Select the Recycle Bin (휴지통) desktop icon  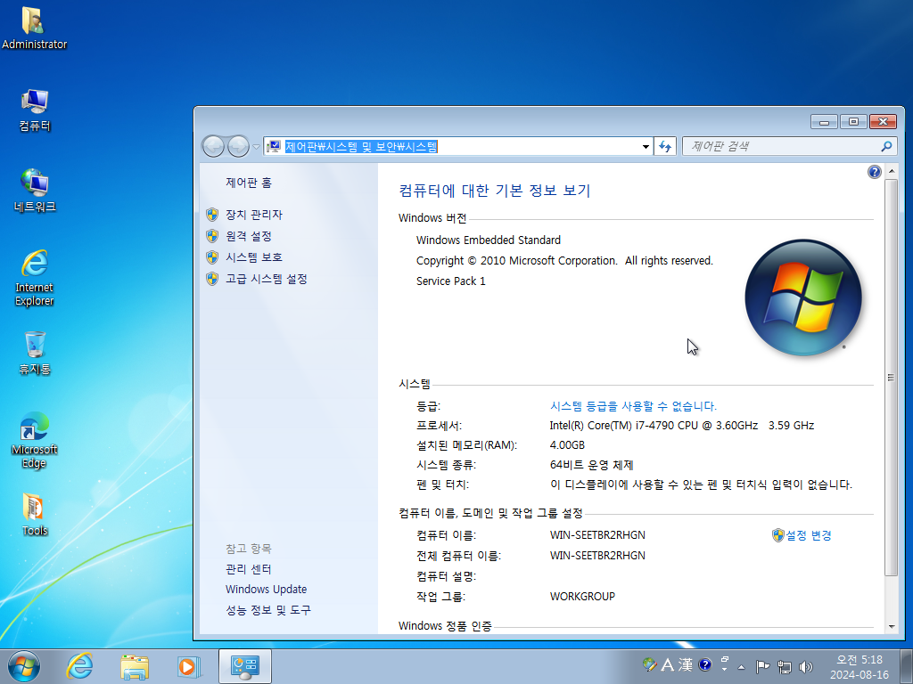click(35, 353)
